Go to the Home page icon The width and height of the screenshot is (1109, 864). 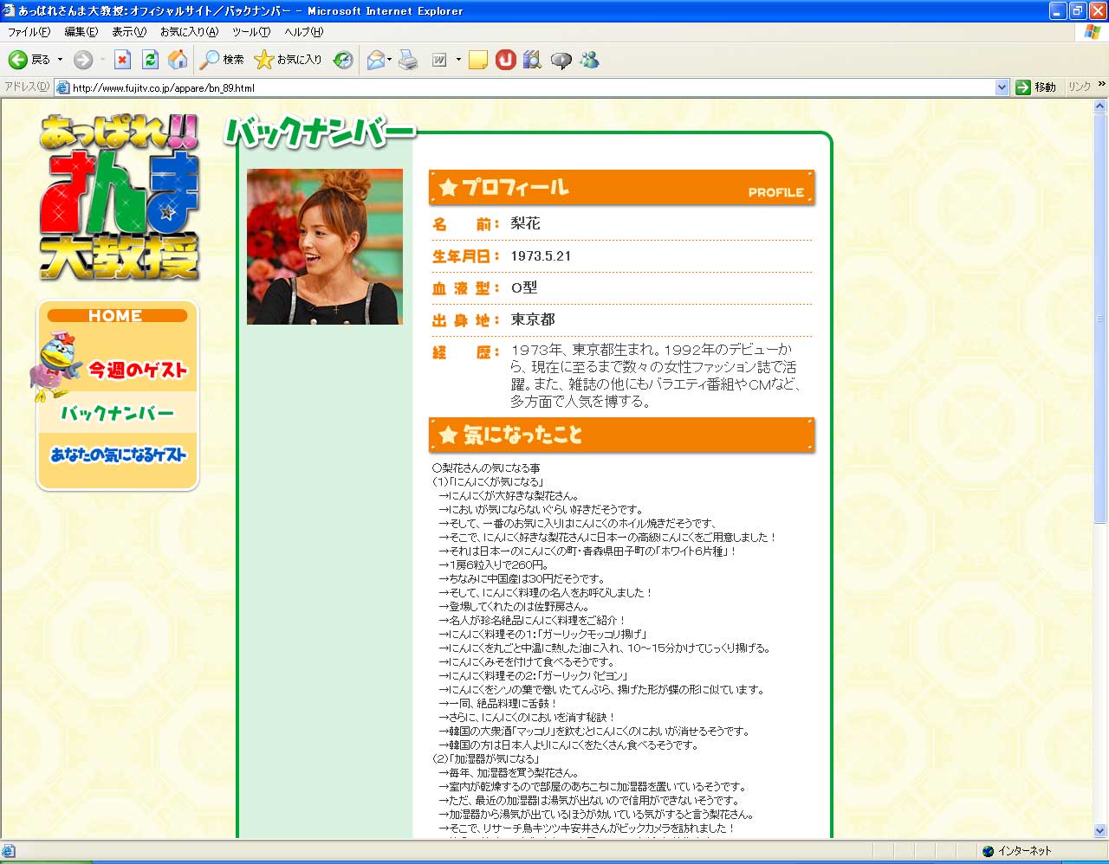[x=178, y=59]
